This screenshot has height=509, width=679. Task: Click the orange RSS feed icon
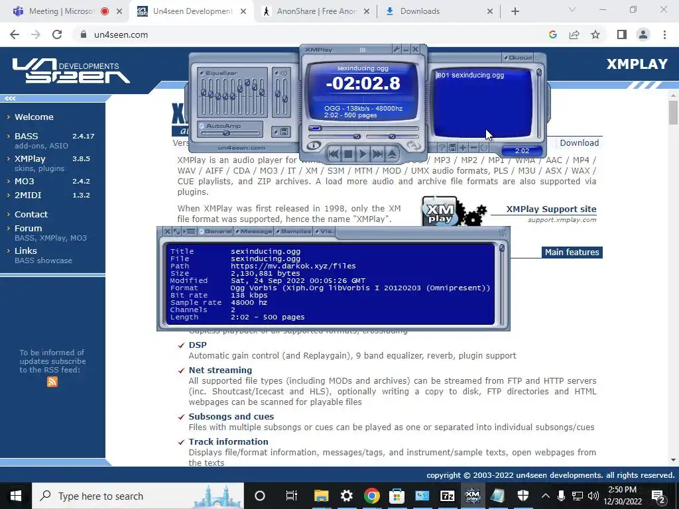point(52,381)
